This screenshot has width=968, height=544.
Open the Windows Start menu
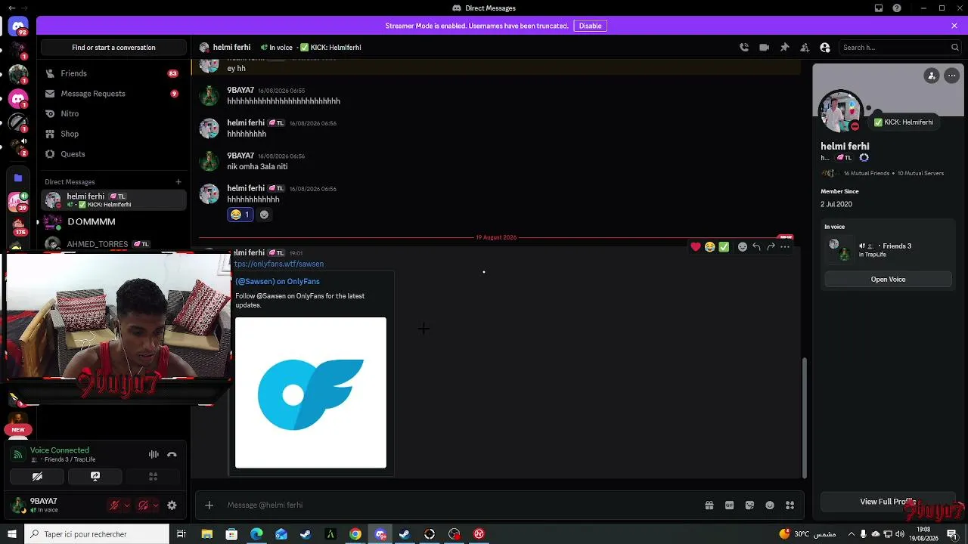pos(12,534)
